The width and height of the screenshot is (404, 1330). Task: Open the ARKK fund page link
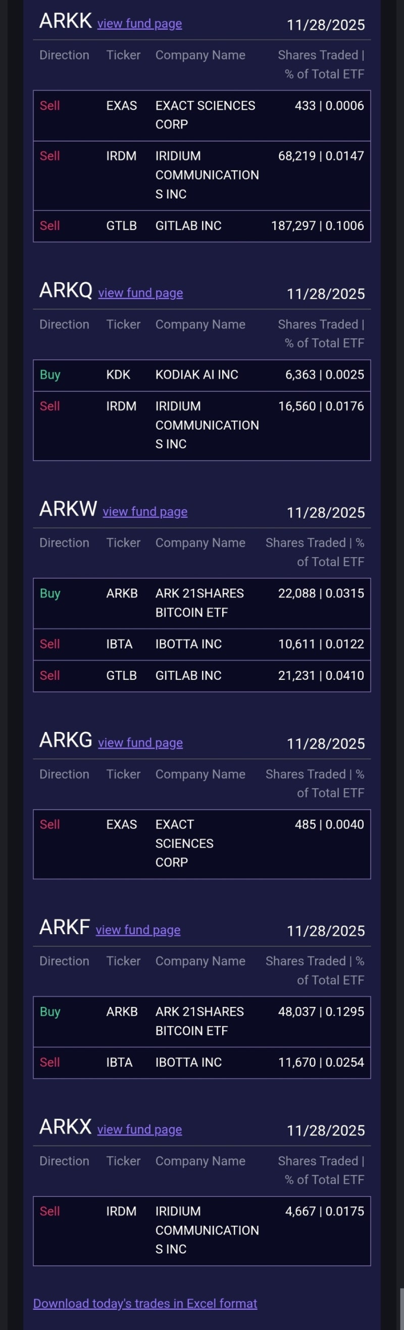pos(139,23)
